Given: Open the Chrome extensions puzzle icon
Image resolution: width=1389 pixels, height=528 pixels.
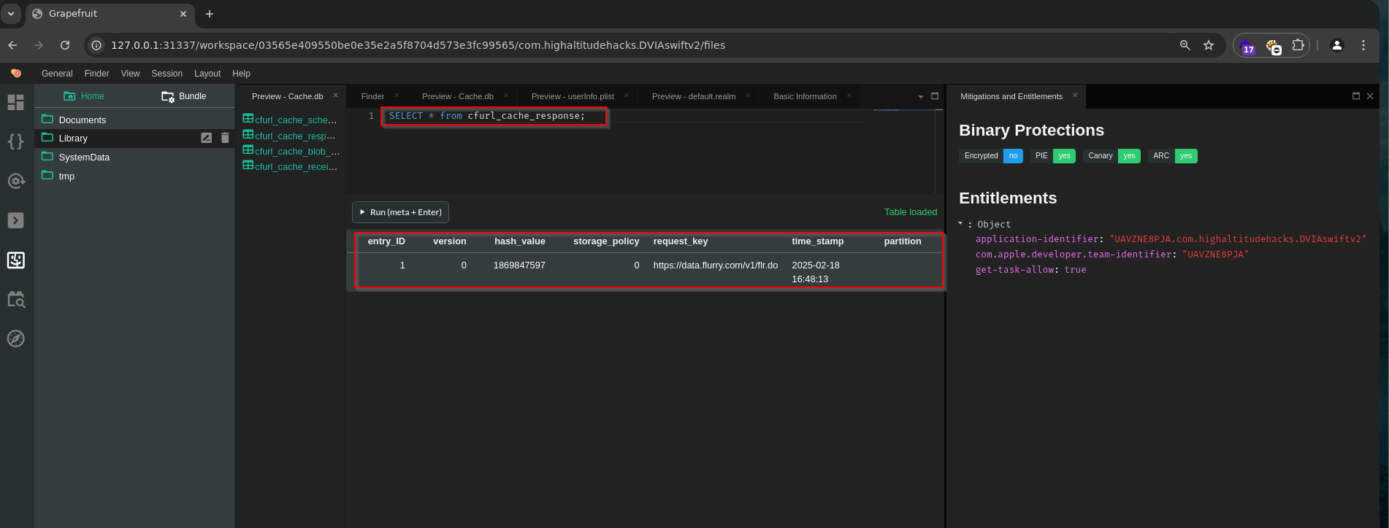Looking at the screenshot, I should point(1298,45).
